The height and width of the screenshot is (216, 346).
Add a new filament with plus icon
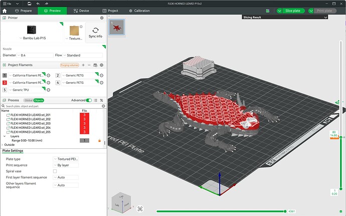83,65
